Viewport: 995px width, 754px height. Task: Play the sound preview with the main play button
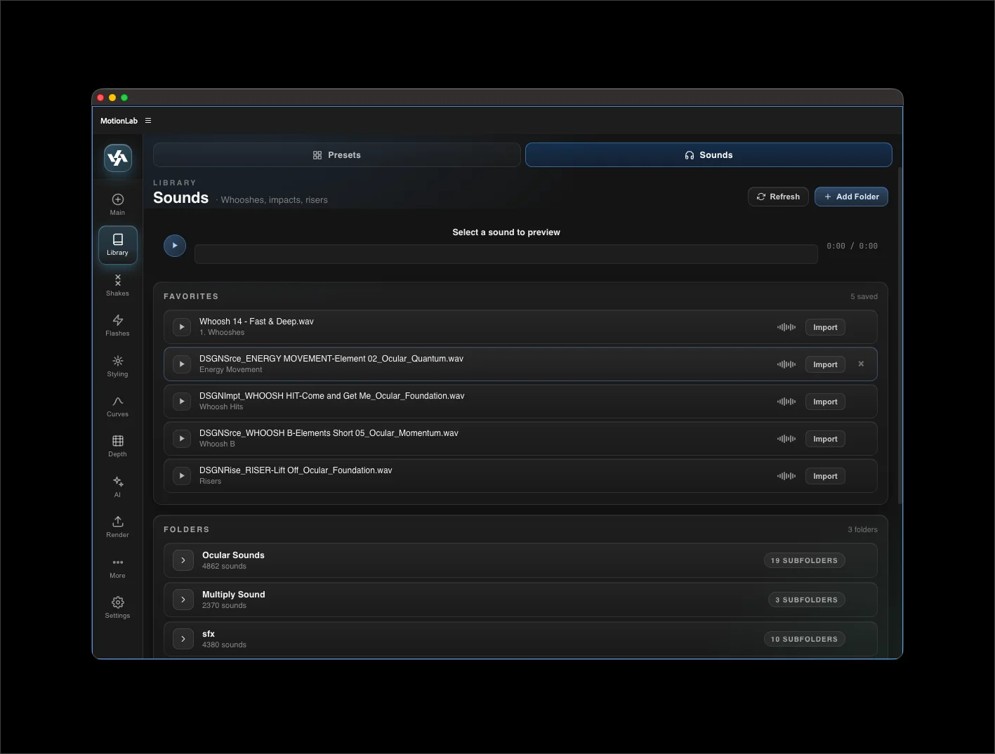click(x=175, y=246)
